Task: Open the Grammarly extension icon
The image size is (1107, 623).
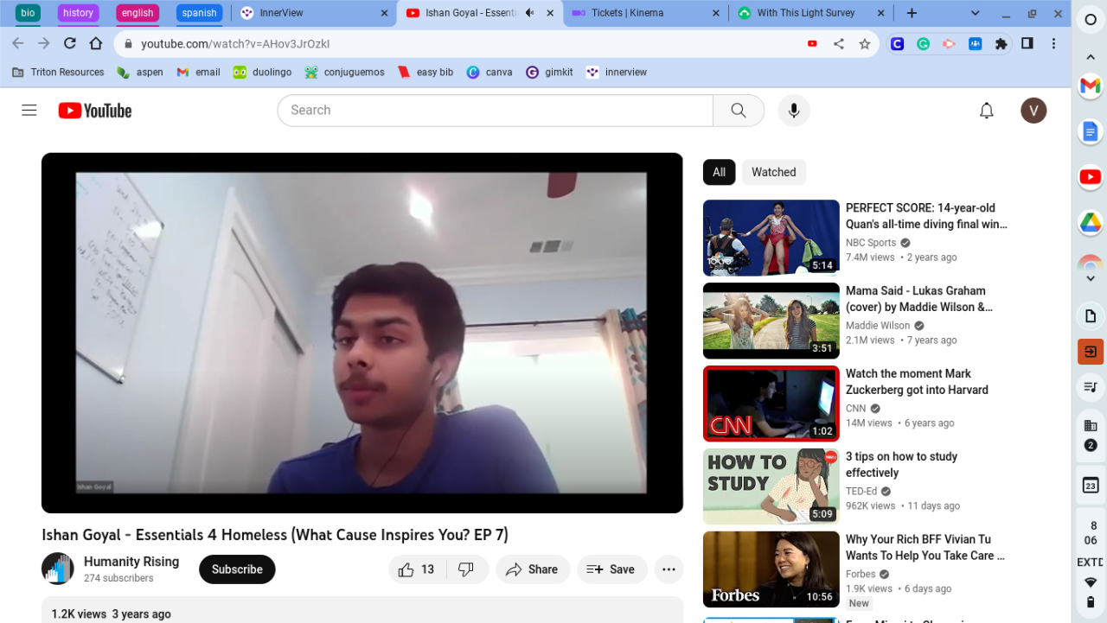Action: point(924,44)
